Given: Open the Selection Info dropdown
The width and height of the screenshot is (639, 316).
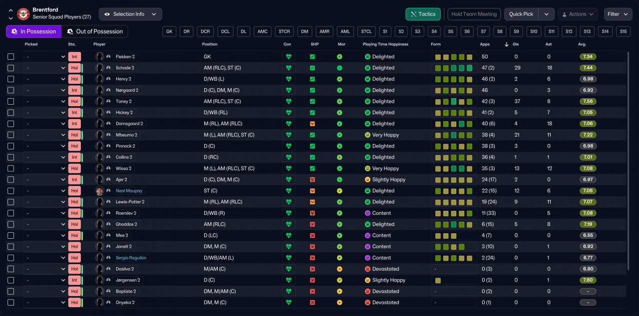Looking at the screenshot, I should coord(130,14).
